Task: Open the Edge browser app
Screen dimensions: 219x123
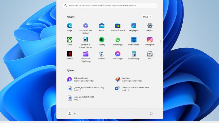Action: click(69, 27)
